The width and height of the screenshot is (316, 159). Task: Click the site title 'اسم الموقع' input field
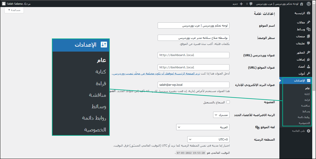point(193,25)
